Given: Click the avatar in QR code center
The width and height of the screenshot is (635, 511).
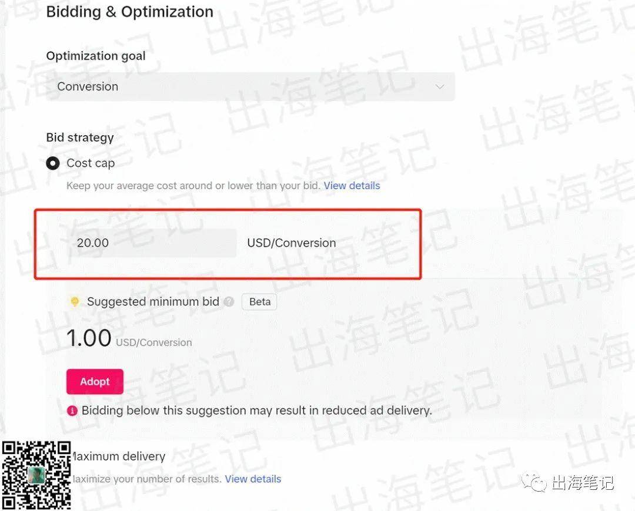Looking at the screenshot, I should tap(36, 475).
